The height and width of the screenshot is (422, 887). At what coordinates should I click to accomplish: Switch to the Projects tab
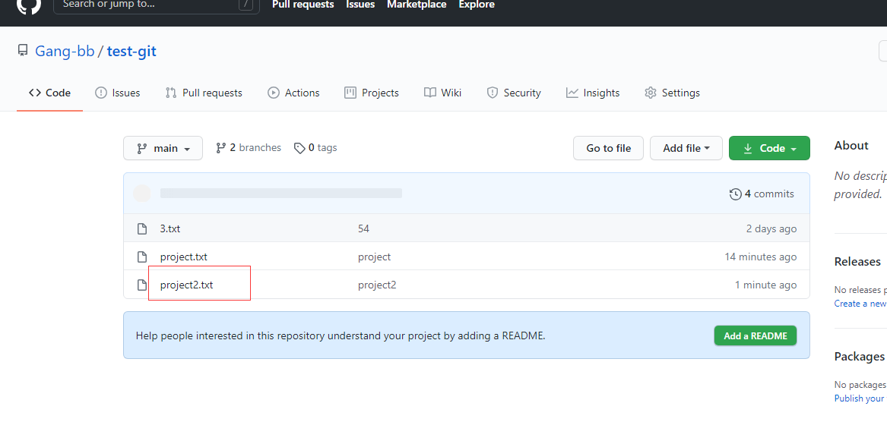(372, 93)
